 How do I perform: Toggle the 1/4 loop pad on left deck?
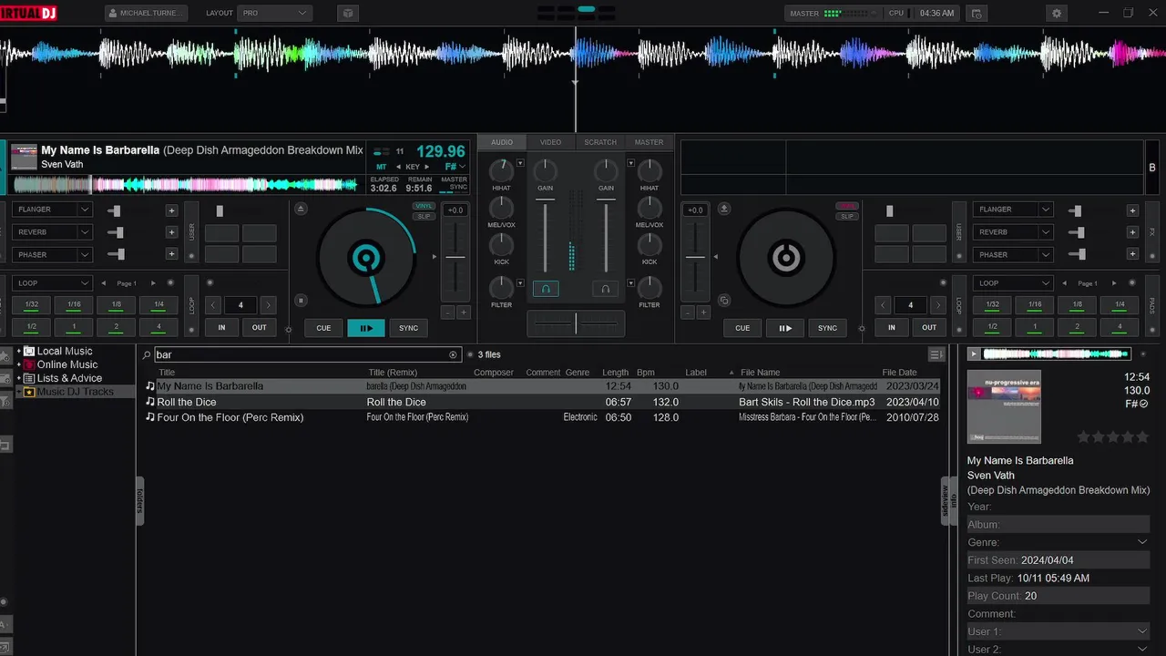pyautogui.click(x=159, y=304)
